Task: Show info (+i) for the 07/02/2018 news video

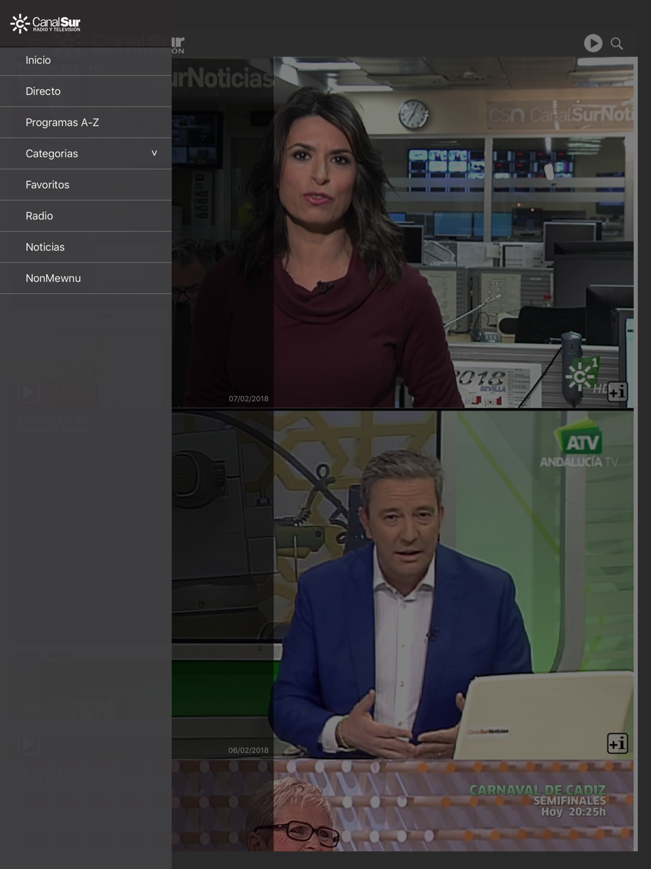Action: pos(617,391)
